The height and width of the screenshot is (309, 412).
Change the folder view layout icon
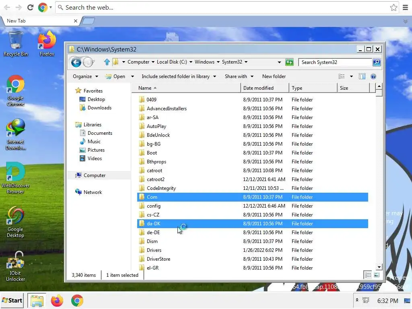click(341, 76)
